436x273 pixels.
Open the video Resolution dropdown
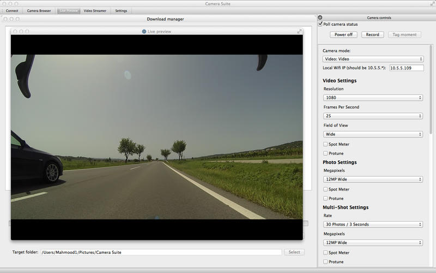(373, 98)
